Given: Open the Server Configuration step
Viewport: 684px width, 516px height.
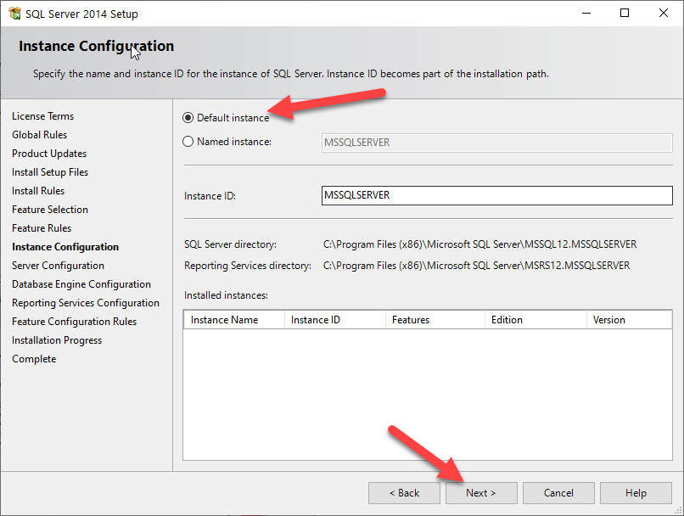Looking at the screenshot, I should point(58,266).
